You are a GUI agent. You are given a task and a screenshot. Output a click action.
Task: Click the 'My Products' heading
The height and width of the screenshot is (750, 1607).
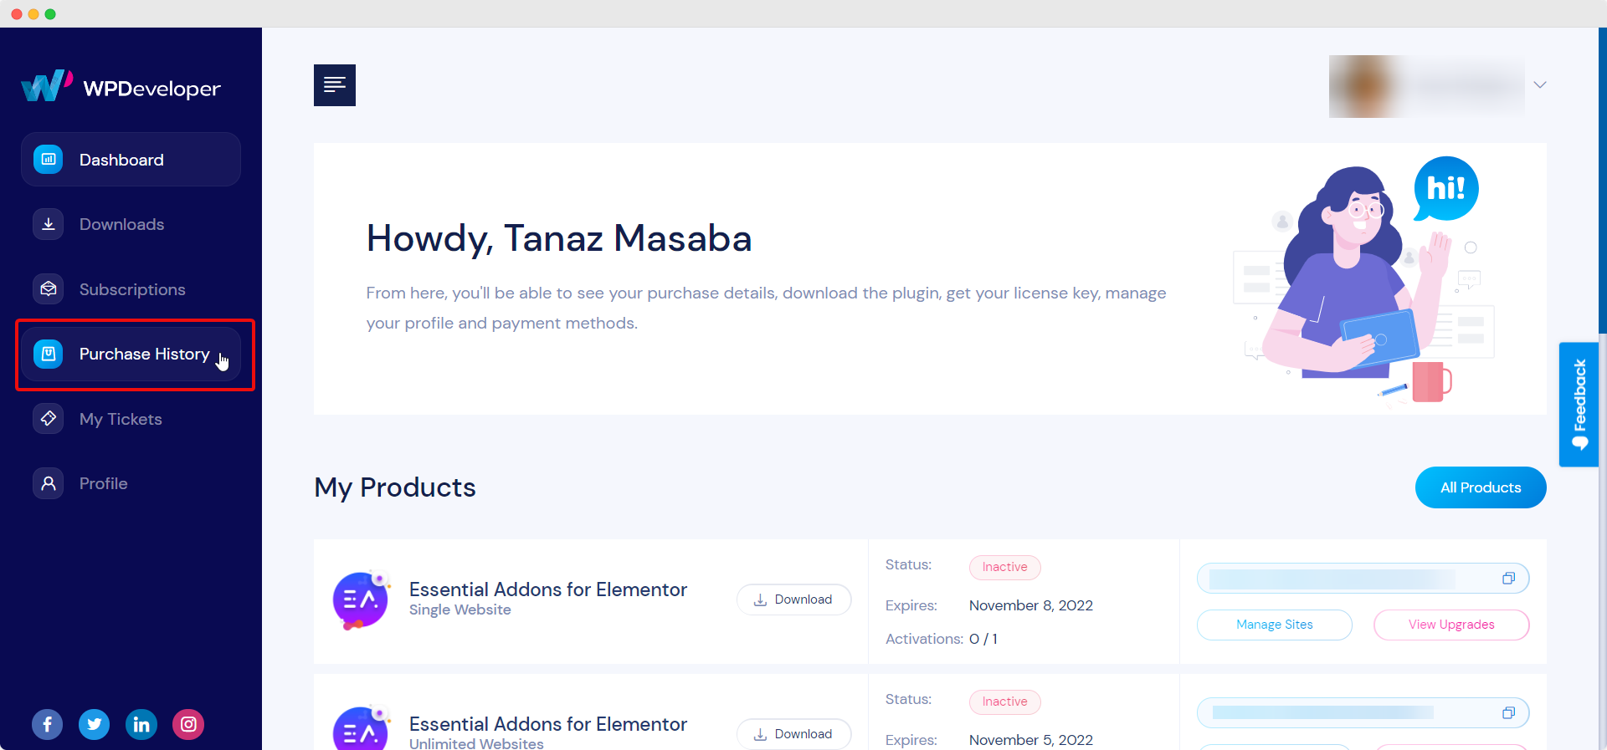click(x=395, y=487)
